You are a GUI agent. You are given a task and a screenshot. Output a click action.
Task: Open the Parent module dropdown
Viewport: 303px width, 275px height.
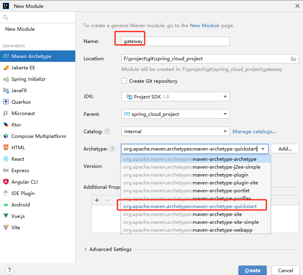tap(175, 114)
